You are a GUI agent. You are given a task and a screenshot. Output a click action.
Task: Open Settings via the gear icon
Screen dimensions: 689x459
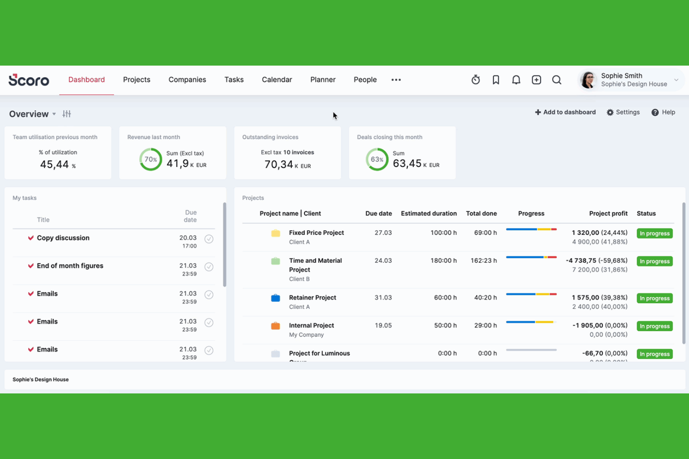click(623, 112)
